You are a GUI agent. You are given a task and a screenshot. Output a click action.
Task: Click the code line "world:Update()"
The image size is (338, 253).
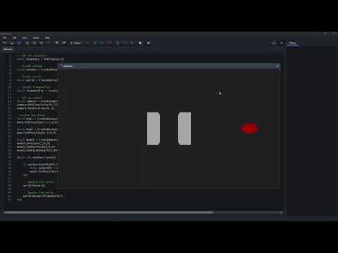[35, 186]
